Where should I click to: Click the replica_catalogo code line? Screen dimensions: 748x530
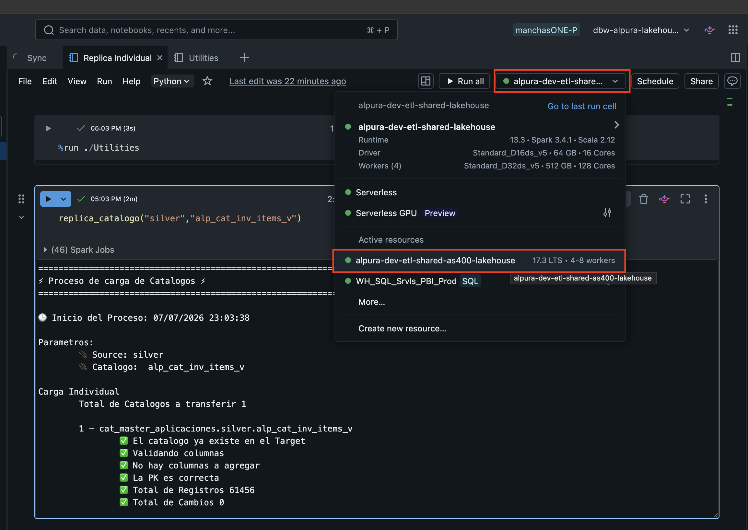(x=180, y=218)
